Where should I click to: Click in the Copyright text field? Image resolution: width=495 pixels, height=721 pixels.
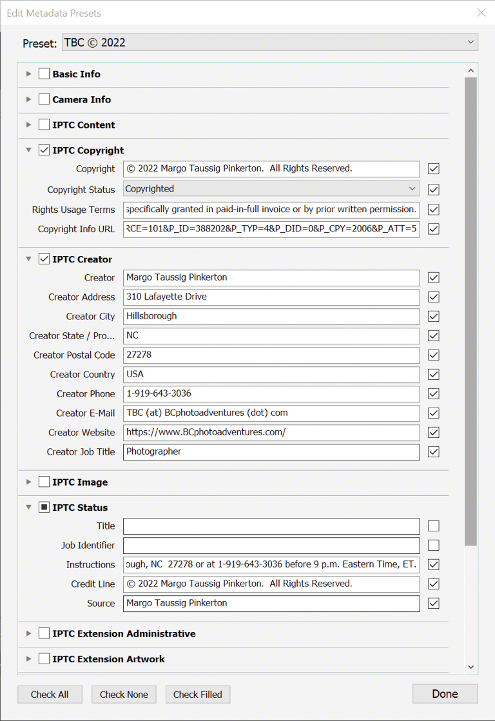[x=271, y=169]
